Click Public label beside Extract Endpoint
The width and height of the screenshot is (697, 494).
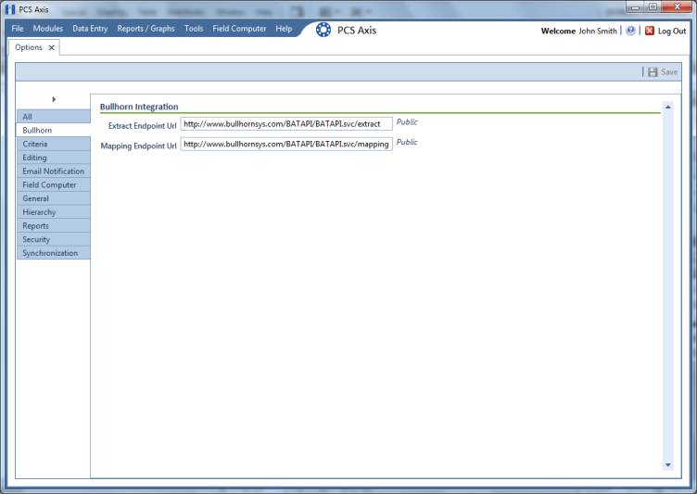407,121
